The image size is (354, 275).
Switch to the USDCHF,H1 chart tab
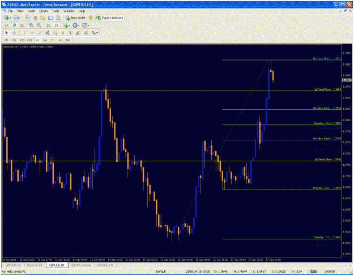click(35, 265)
